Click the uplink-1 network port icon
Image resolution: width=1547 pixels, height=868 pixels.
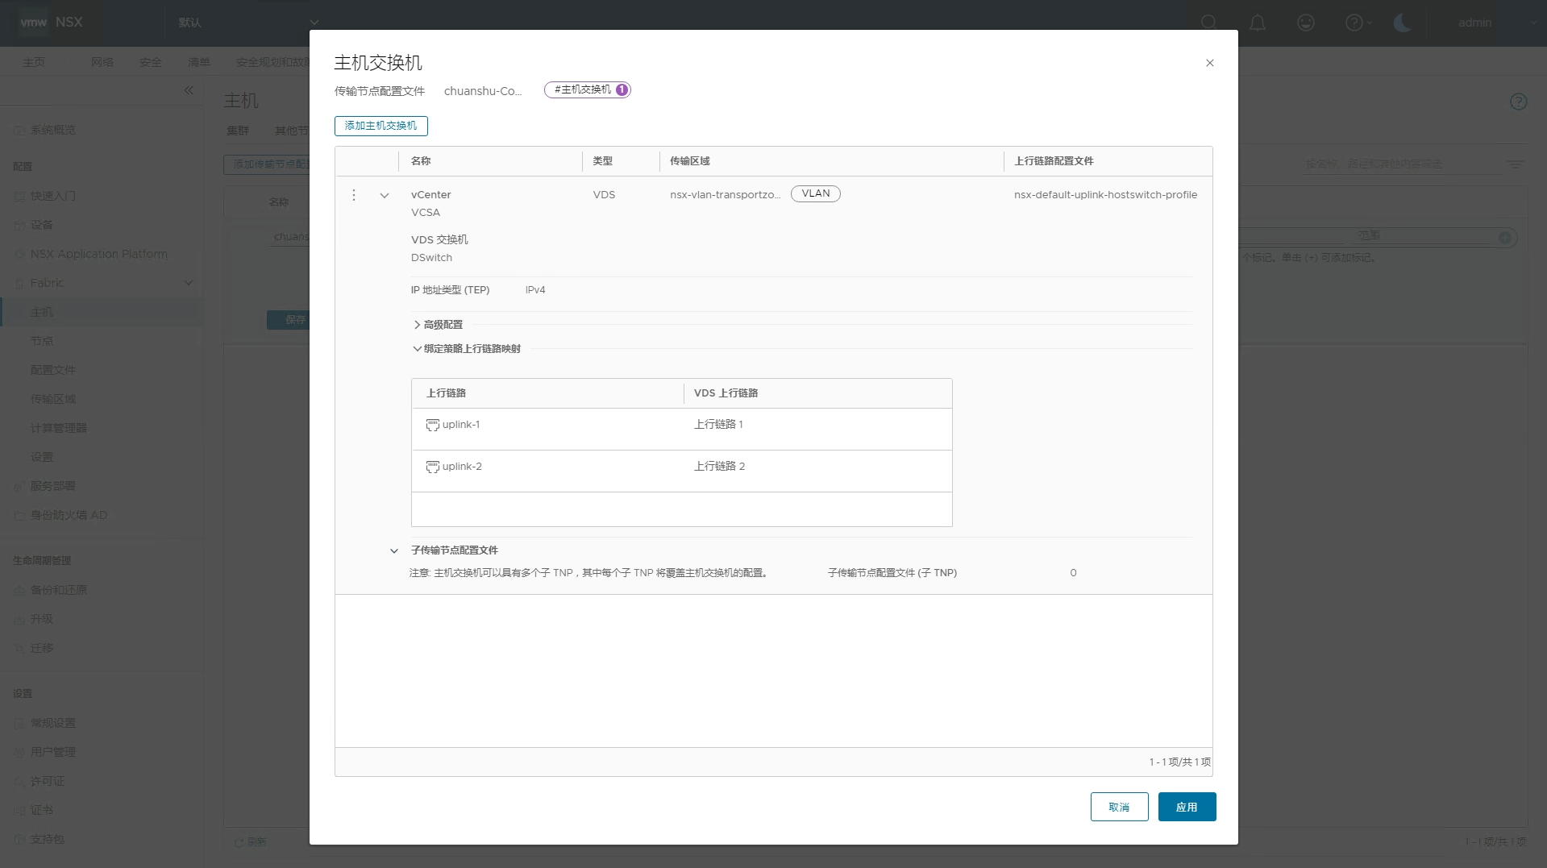click(433, 425)
